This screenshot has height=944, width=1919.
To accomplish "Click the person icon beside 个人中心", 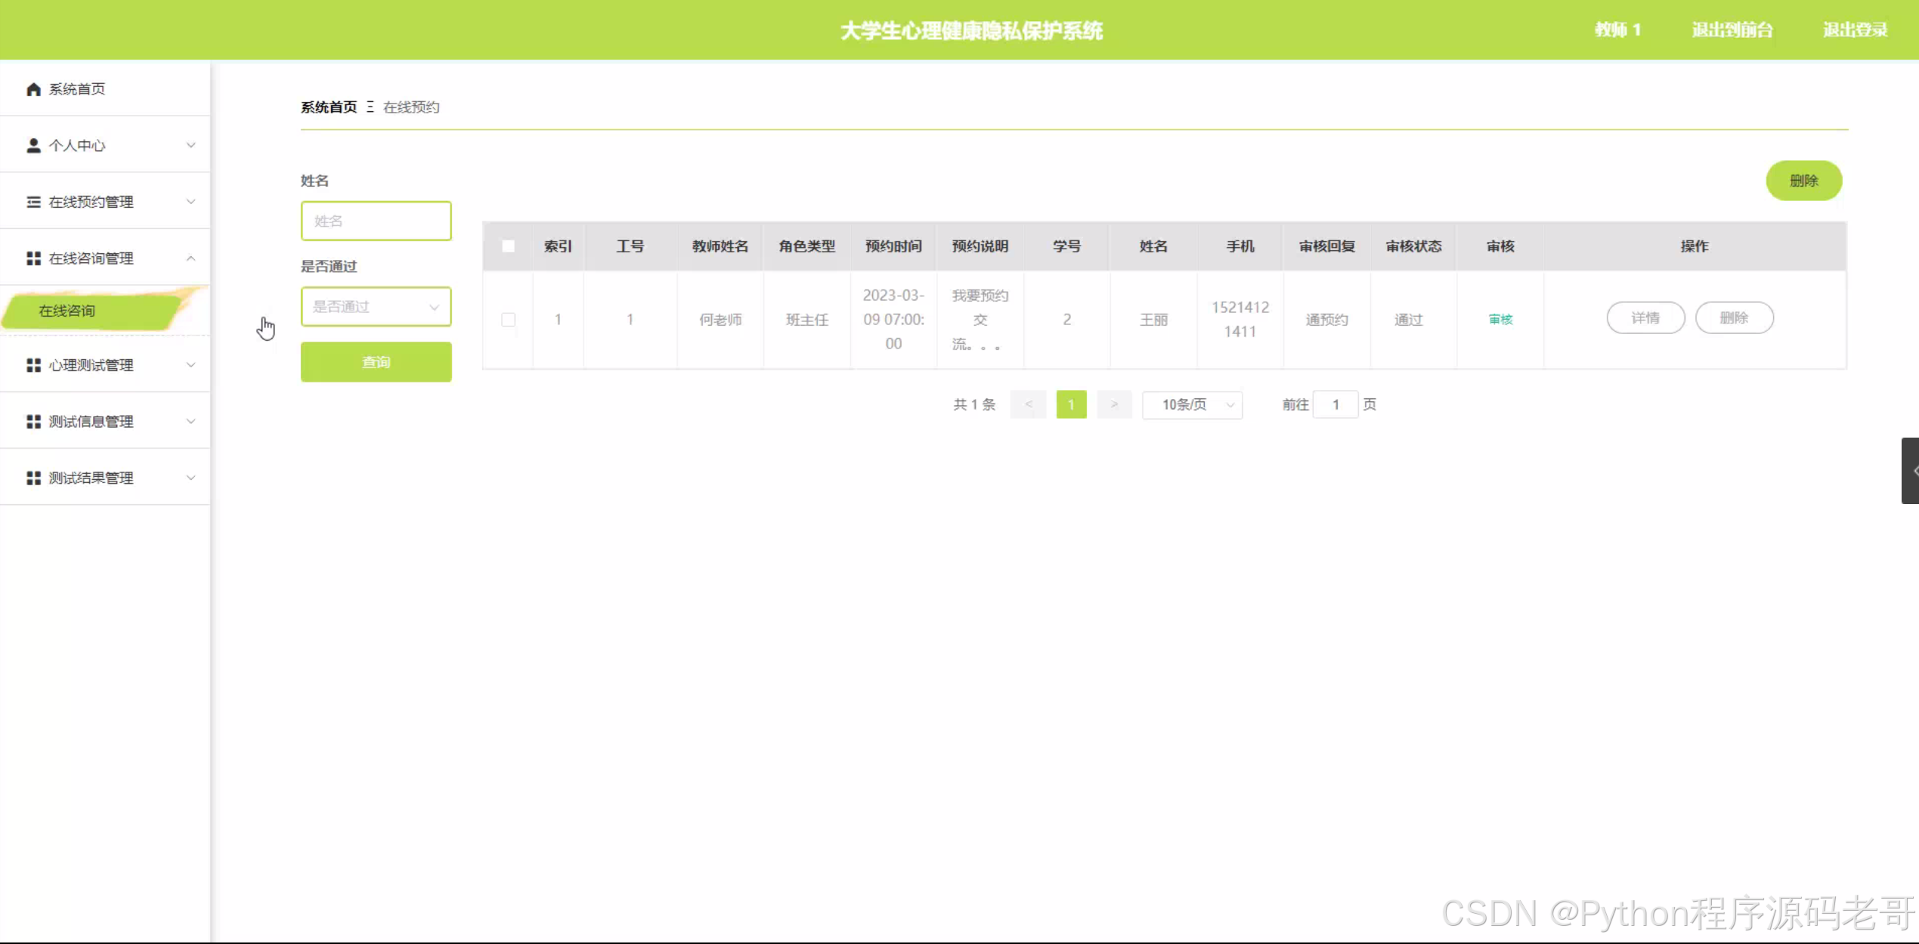I will [x=33, y=145].
